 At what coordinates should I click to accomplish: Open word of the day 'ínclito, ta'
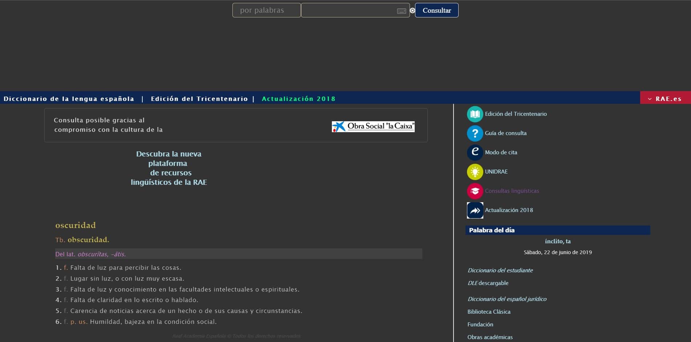tap(558, 241)
